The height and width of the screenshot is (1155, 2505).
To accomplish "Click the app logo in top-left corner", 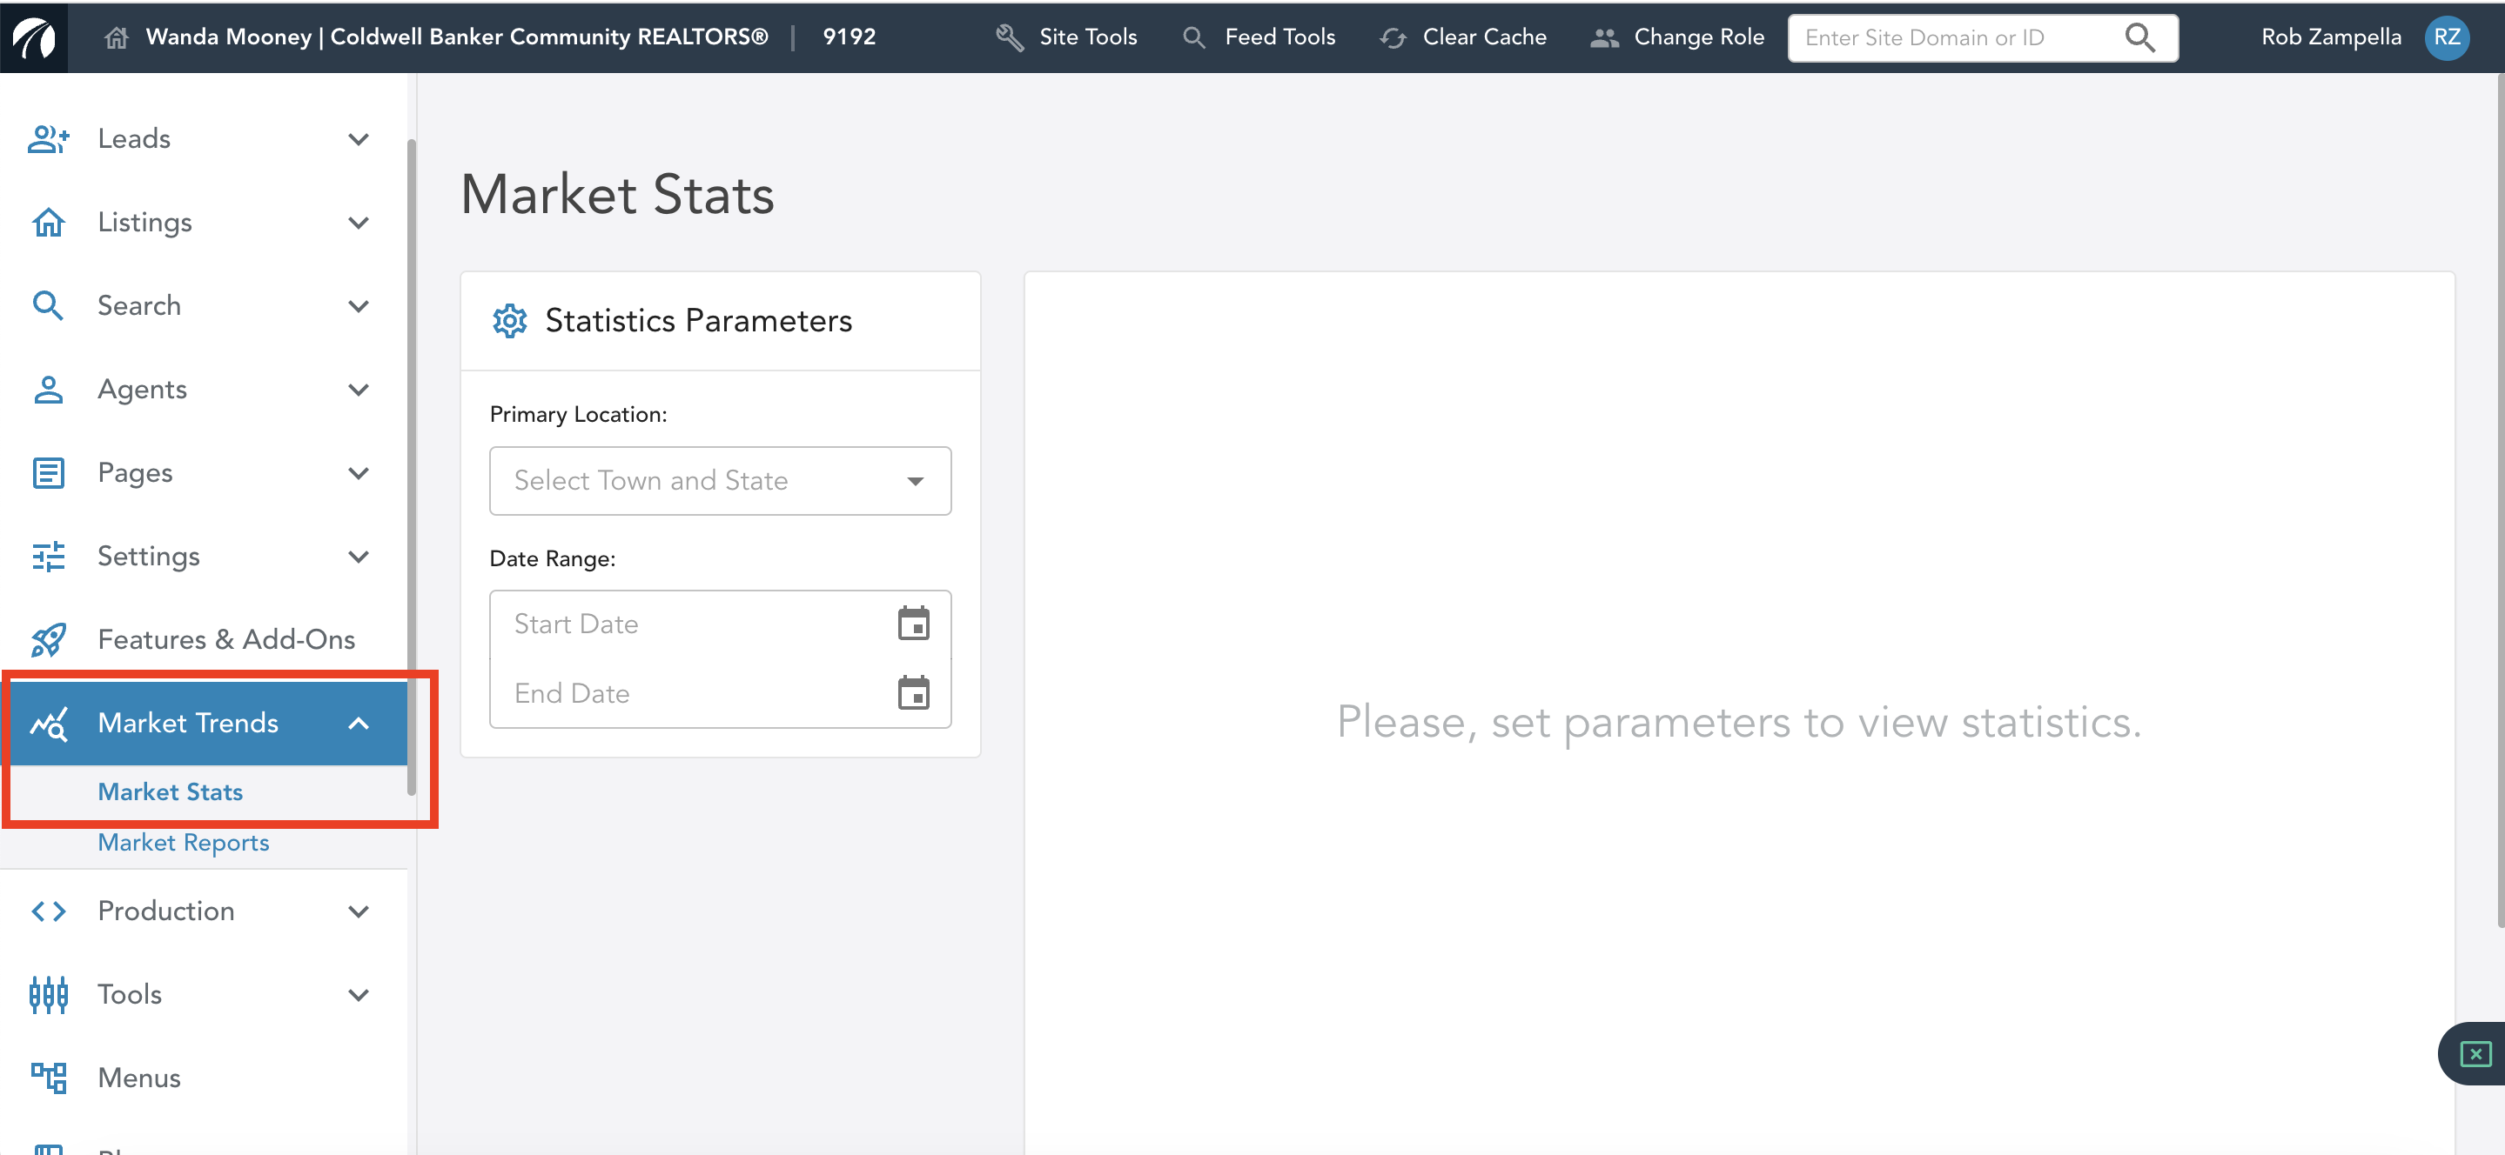I will pos(34,37).
